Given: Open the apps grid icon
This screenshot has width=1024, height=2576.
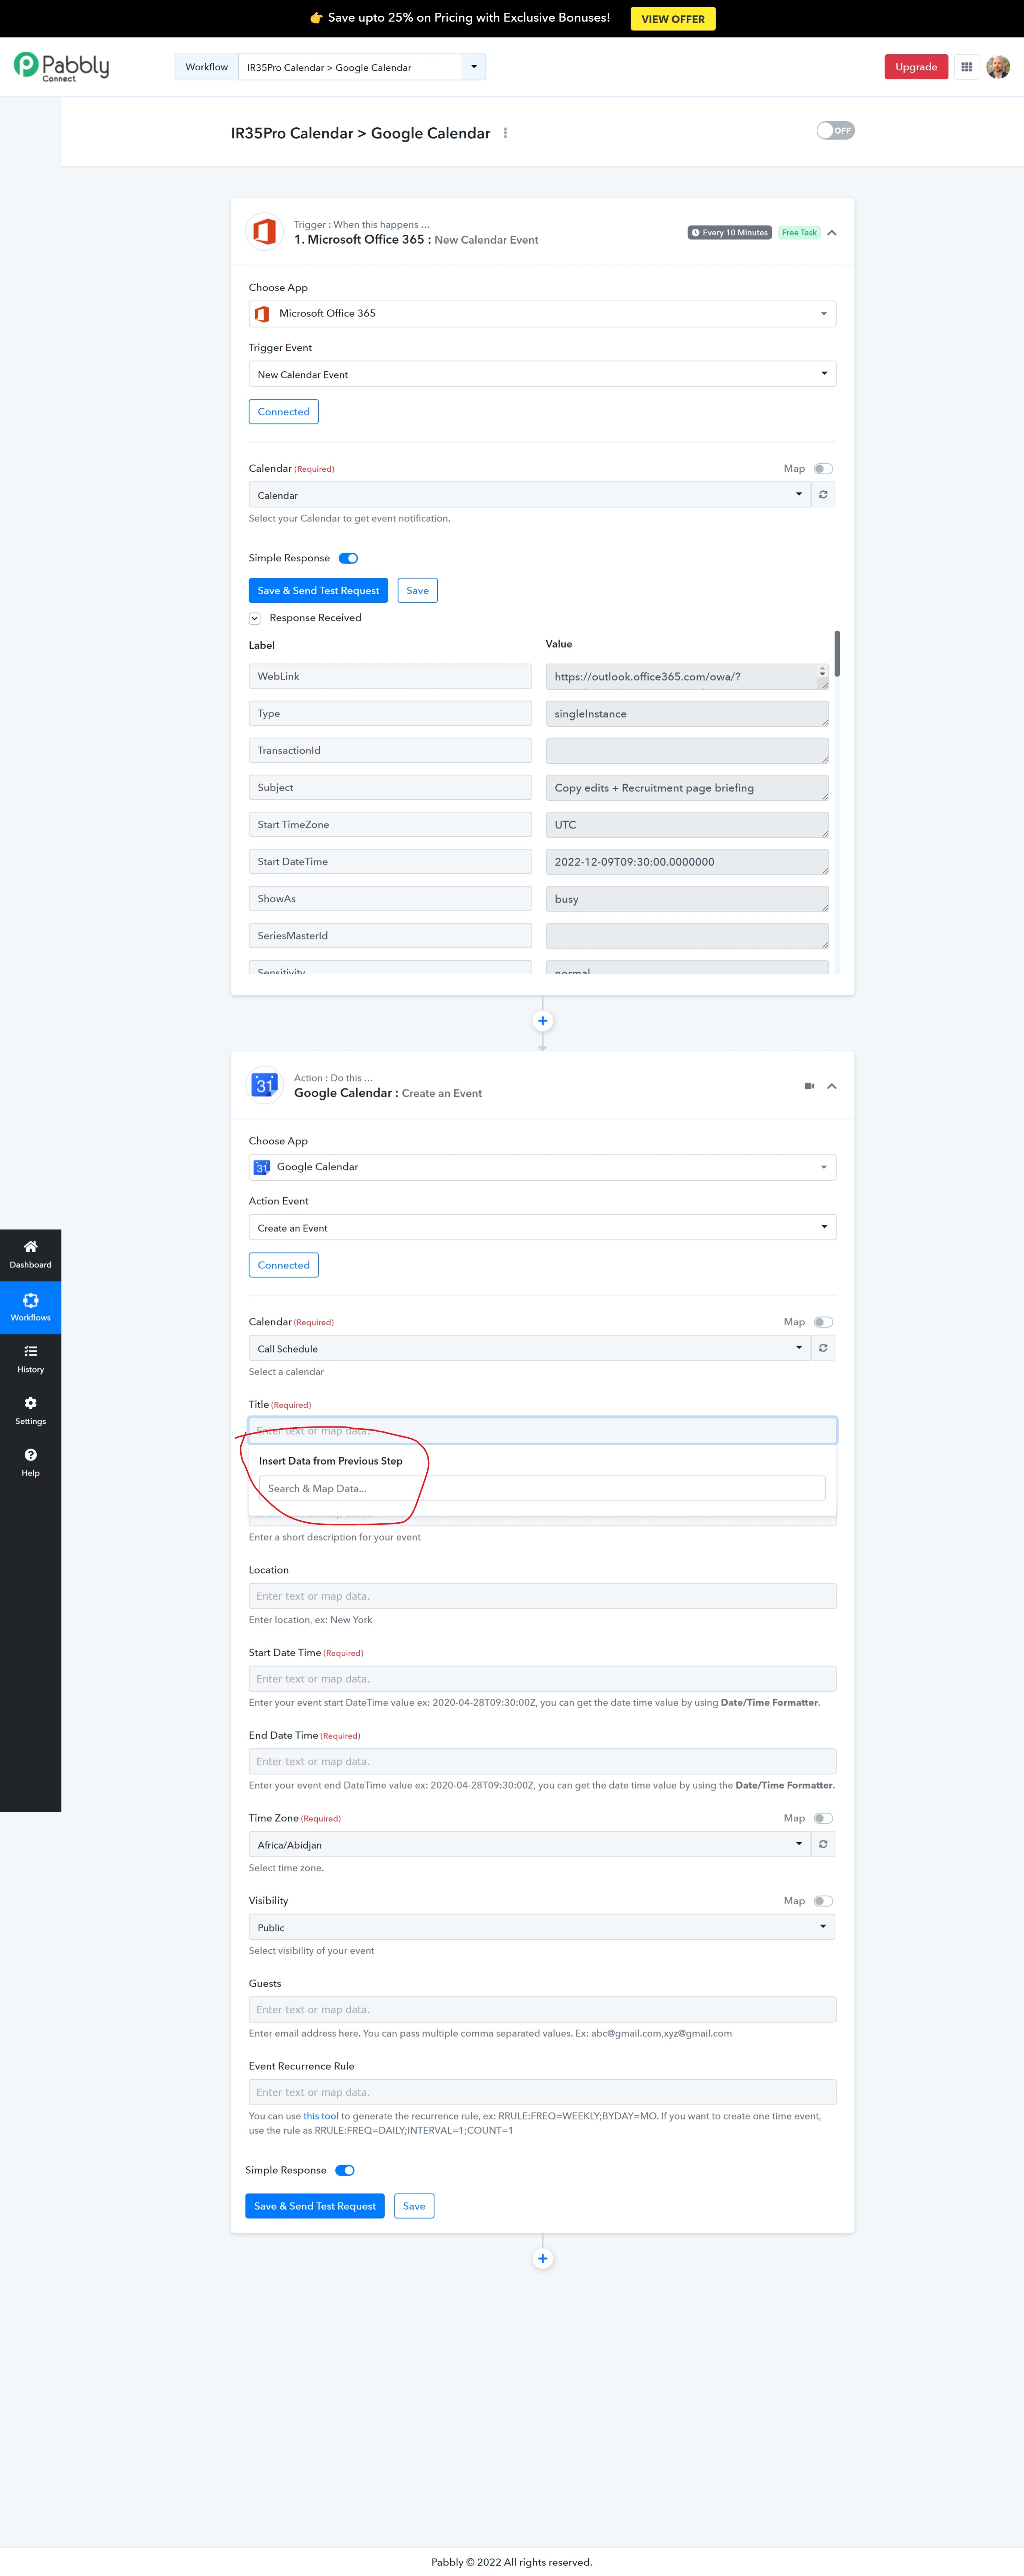Looking at the screenshot, I should pos(966,67).
